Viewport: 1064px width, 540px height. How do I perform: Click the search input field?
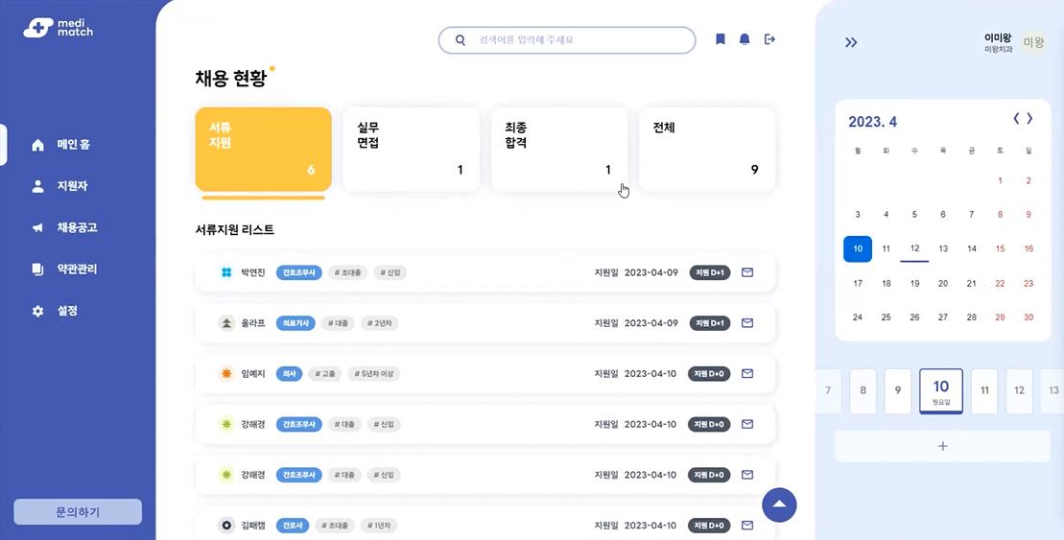click(x=576, y=40)
